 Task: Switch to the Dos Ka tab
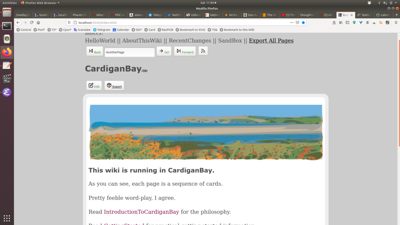[250, 15]
